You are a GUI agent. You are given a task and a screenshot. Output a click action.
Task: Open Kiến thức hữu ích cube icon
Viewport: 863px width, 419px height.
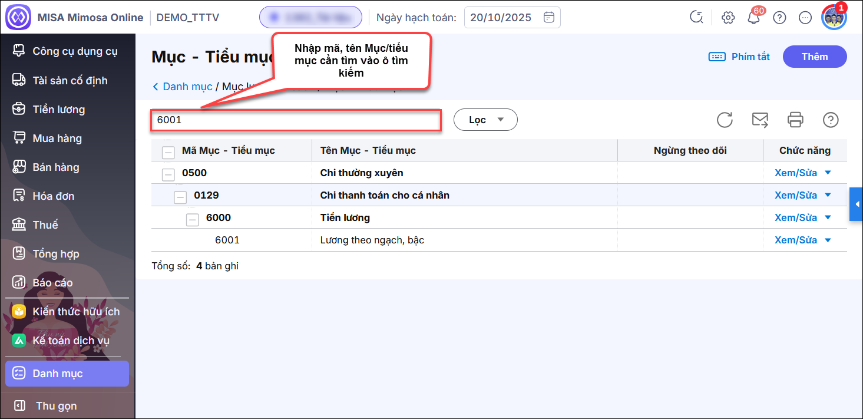(19, 311)
